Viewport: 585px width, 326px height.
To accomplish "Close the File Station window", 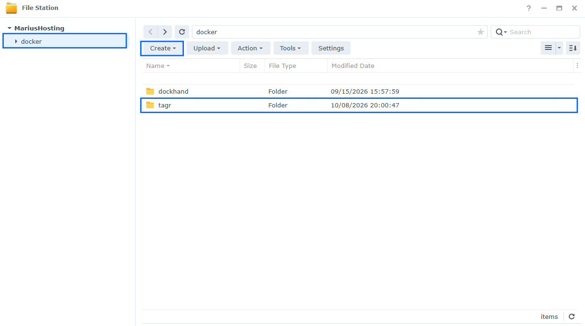I will coord(575,8).
